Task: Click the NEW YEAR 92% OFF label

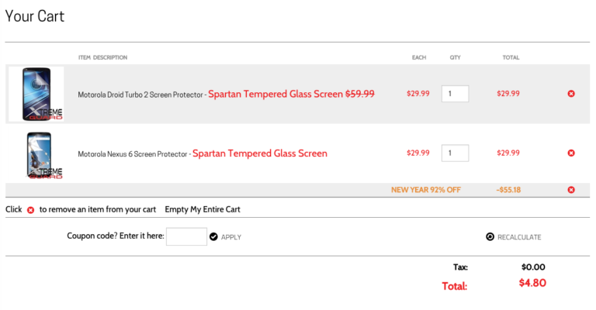Action: click(x=426, y=190)
